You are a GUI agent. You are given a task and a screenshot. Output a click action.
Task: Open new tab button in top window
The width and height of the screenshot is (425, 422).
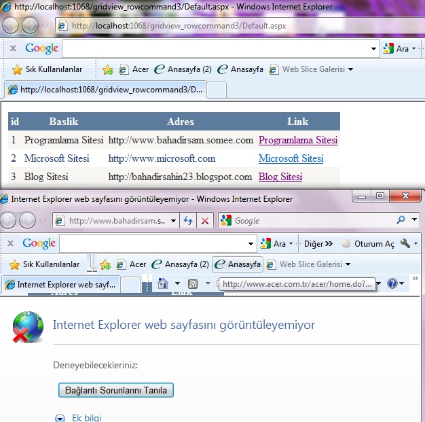pyautogui.click(x=217, y=90)
